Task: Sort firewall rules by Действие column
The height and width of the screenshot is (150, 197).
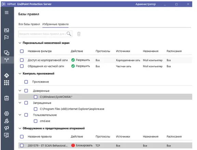Action: [77, 51]
